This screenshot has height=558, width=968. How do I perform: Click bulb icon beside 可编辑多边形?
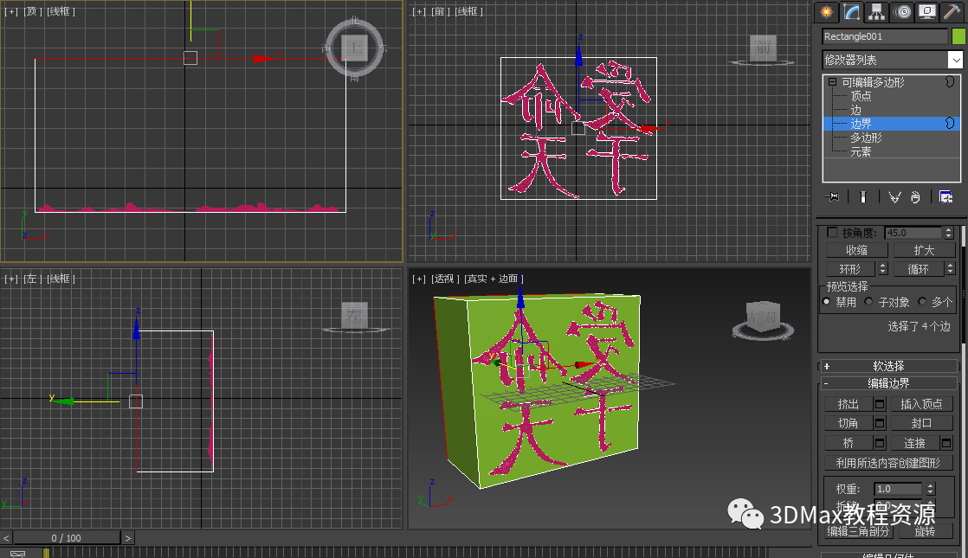point(950,82)
